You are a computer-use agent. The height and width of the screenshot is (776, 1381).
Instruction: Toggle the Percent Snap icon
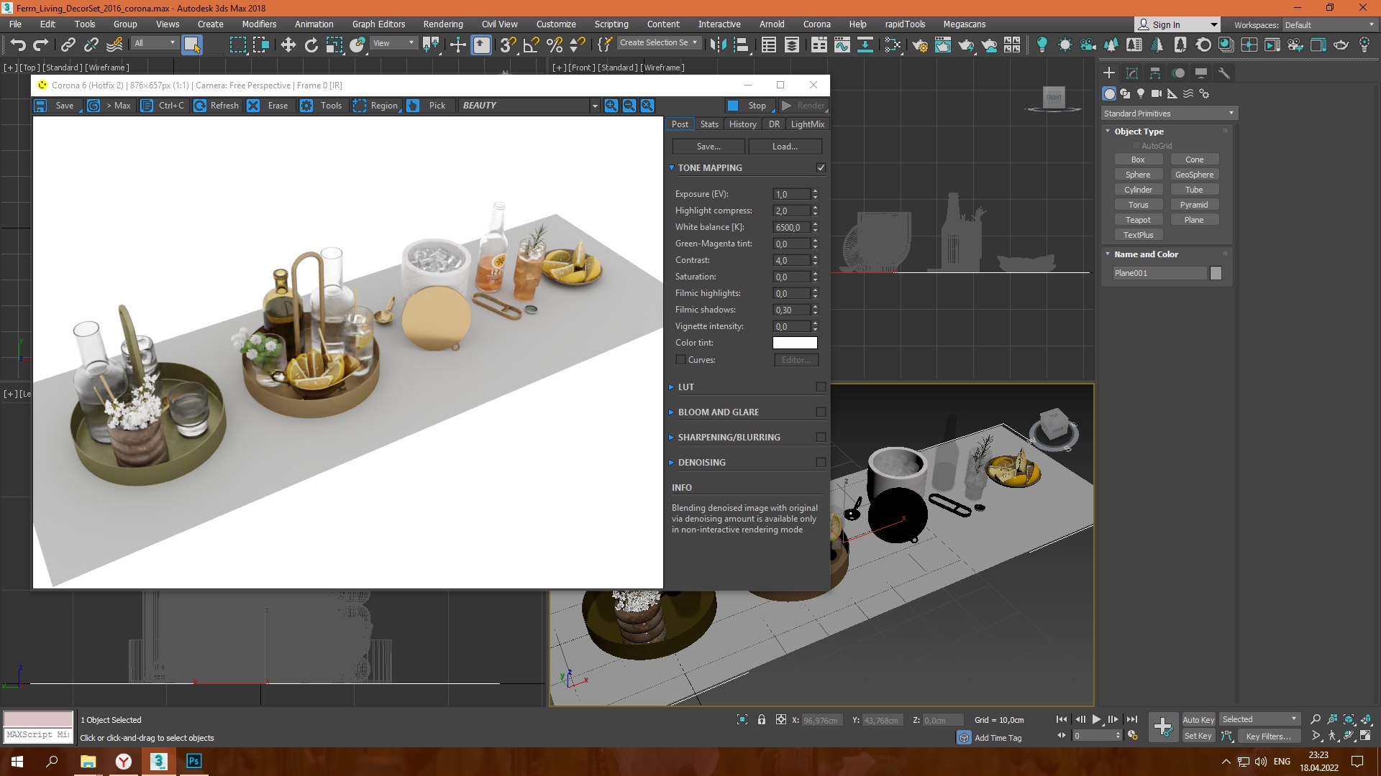click(x=555, y=45)
